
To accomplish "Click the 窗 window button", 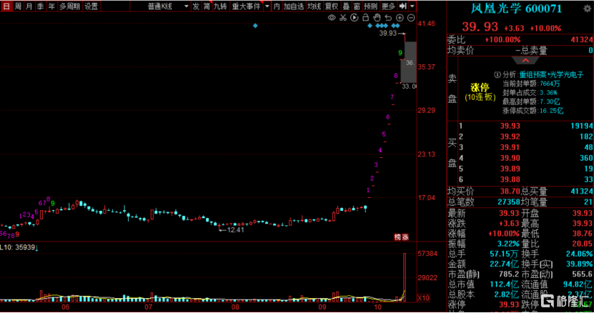I will tap(357, 6).
